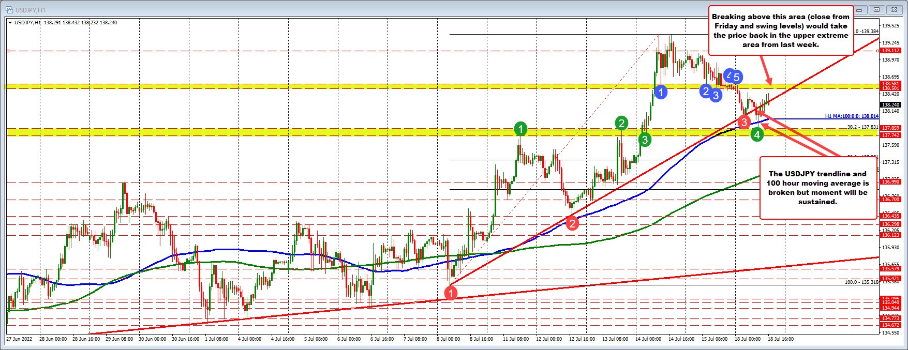Click the 14 Jul 16:00 time axis label

pos(681,339)
